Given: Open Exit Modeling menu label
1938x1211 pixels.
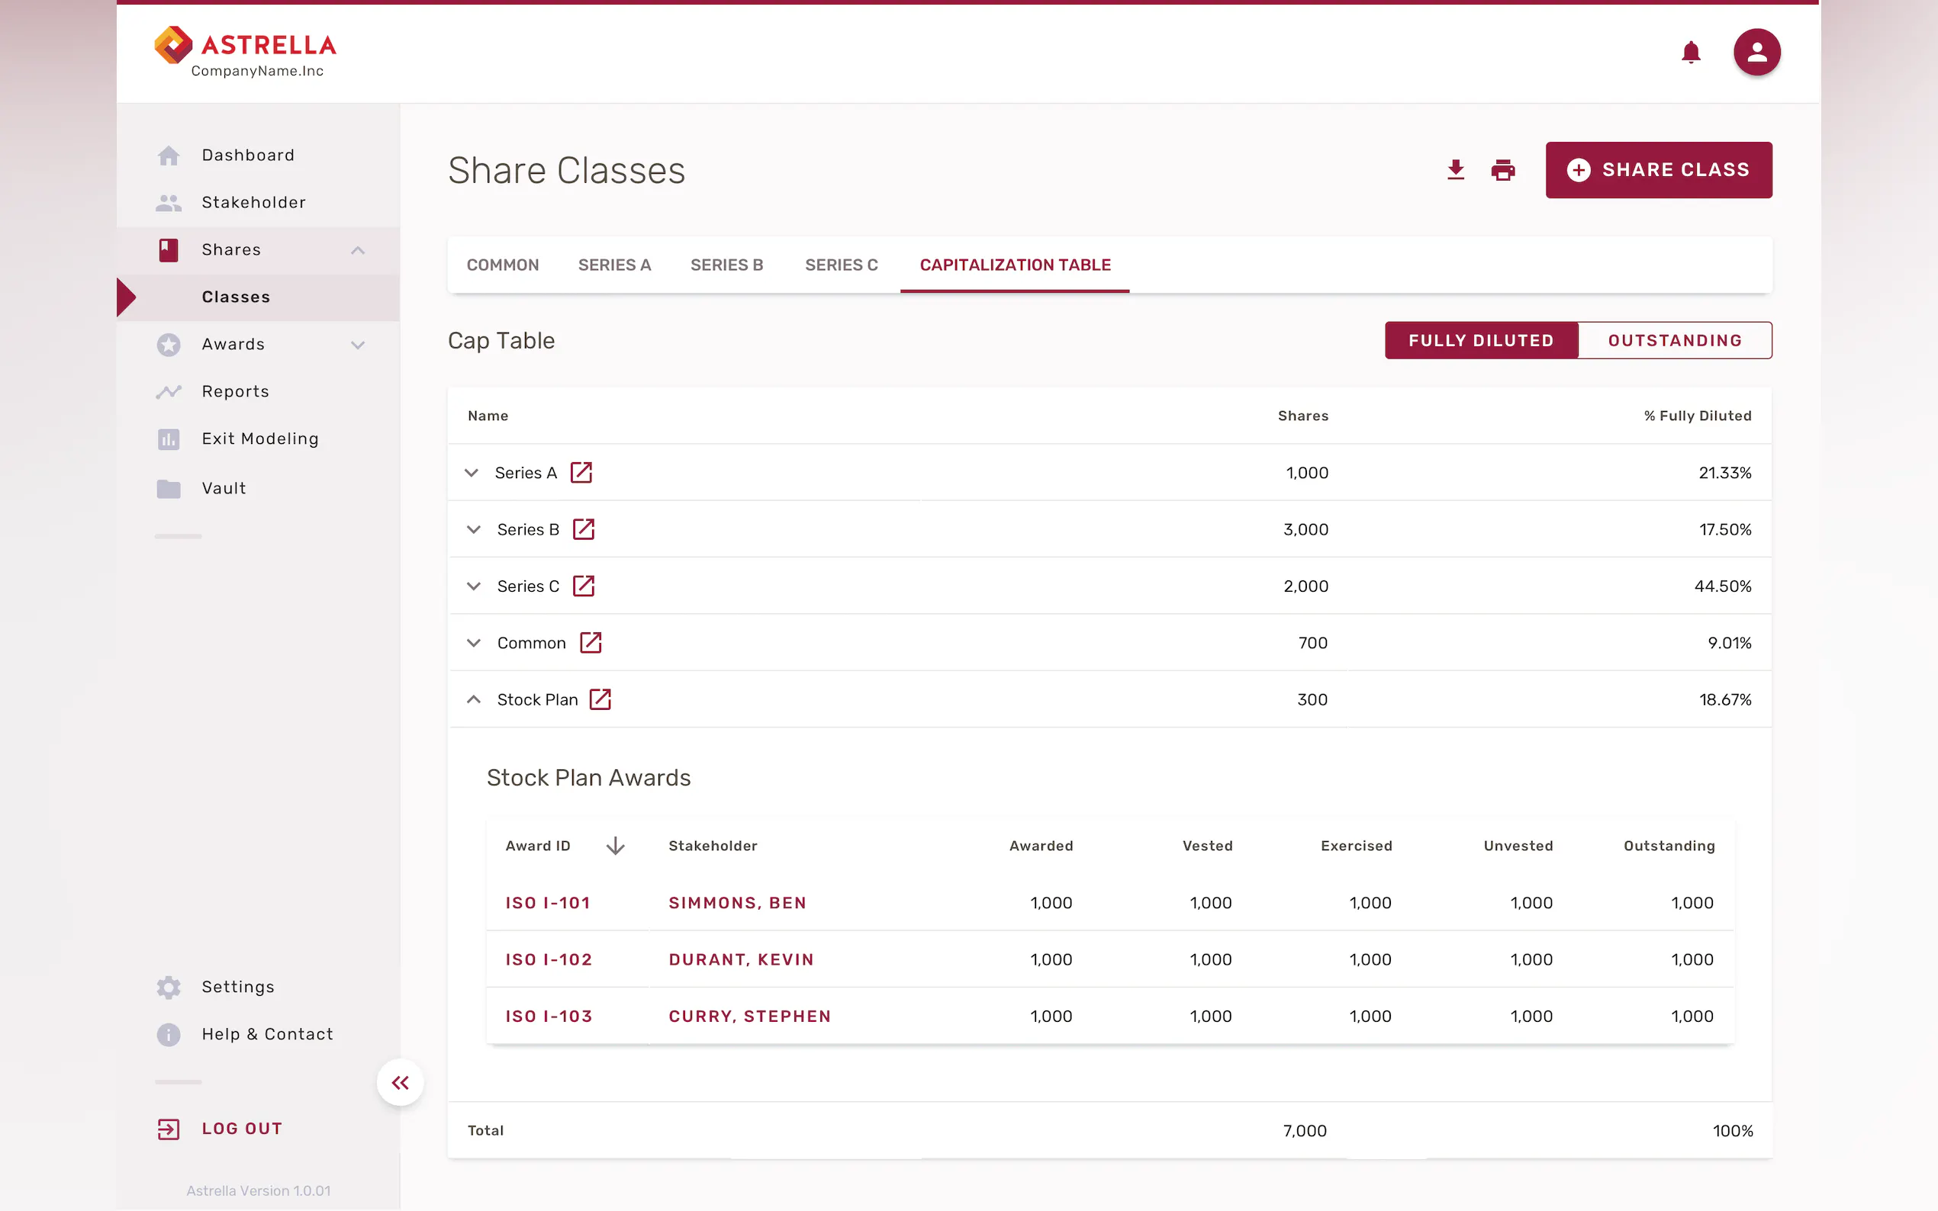Looking at the screenshot, I should (x=260, y=439).
